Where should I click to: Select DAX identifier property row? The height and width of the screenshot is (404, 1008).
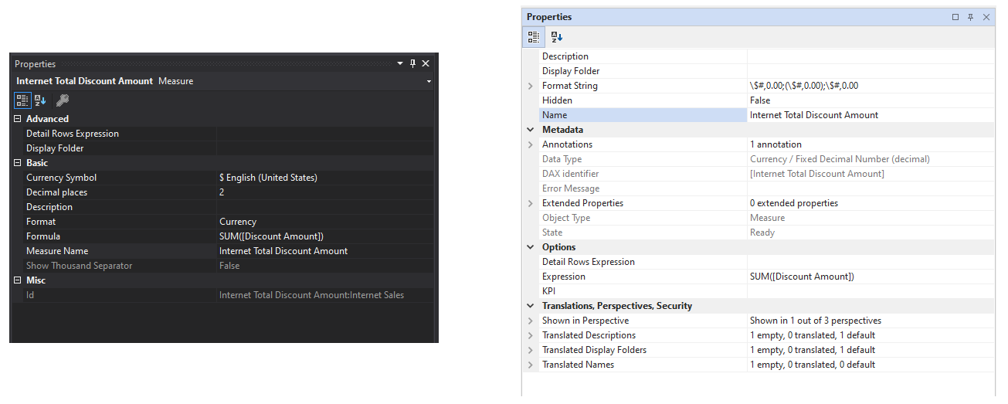(766, 174)
